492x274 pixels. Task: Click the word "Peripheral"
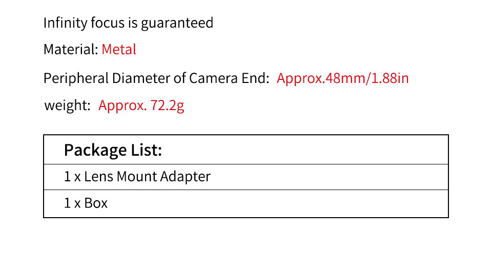76,78
